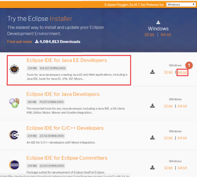The image size is (197, 177).
Task: Select 64 bit for Java Developers
Action: 182,106
